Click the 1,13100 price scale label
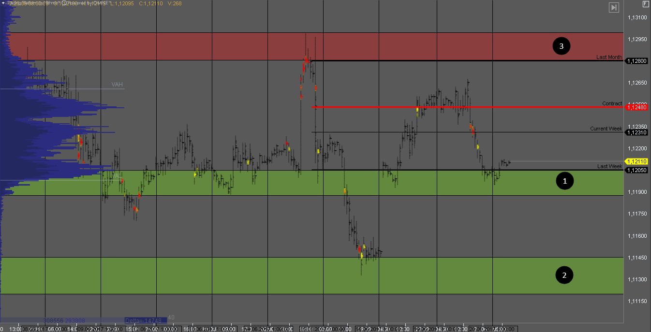This screenshot has height=332, width=651. click(x=637, y=17)
